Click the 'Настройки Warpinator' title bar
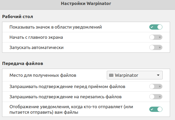175x120 pixels. click(x=87, y=4)
